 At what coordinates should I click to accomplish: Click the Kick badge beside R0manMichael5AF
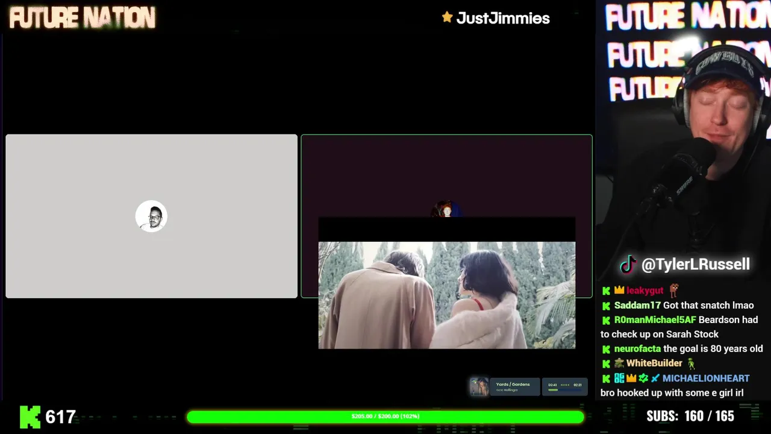point(606,320)
